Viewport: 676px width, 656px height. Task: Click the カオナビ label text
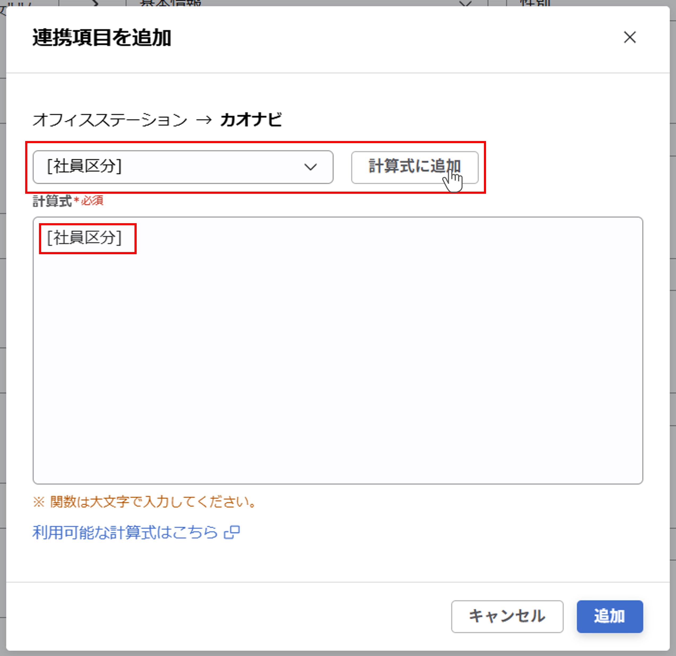coord(251,120)
